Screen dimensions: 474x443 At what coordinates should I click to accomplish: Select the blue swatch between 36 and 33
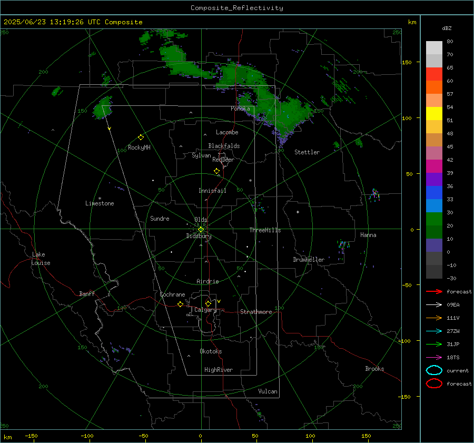click(434, 193)
